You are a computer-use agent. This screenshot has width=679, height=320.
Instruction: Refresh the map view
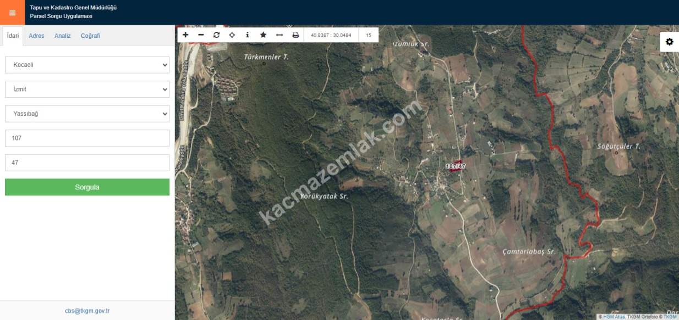[216, 35]
